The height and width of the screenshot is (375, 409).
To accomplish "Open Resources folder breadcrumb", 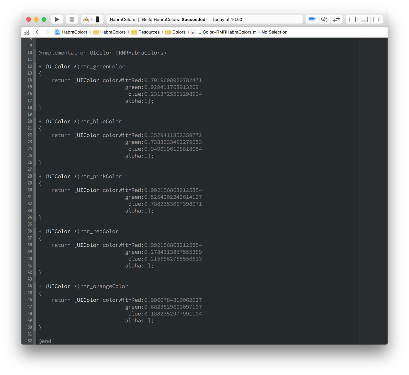I will (145, 32).
